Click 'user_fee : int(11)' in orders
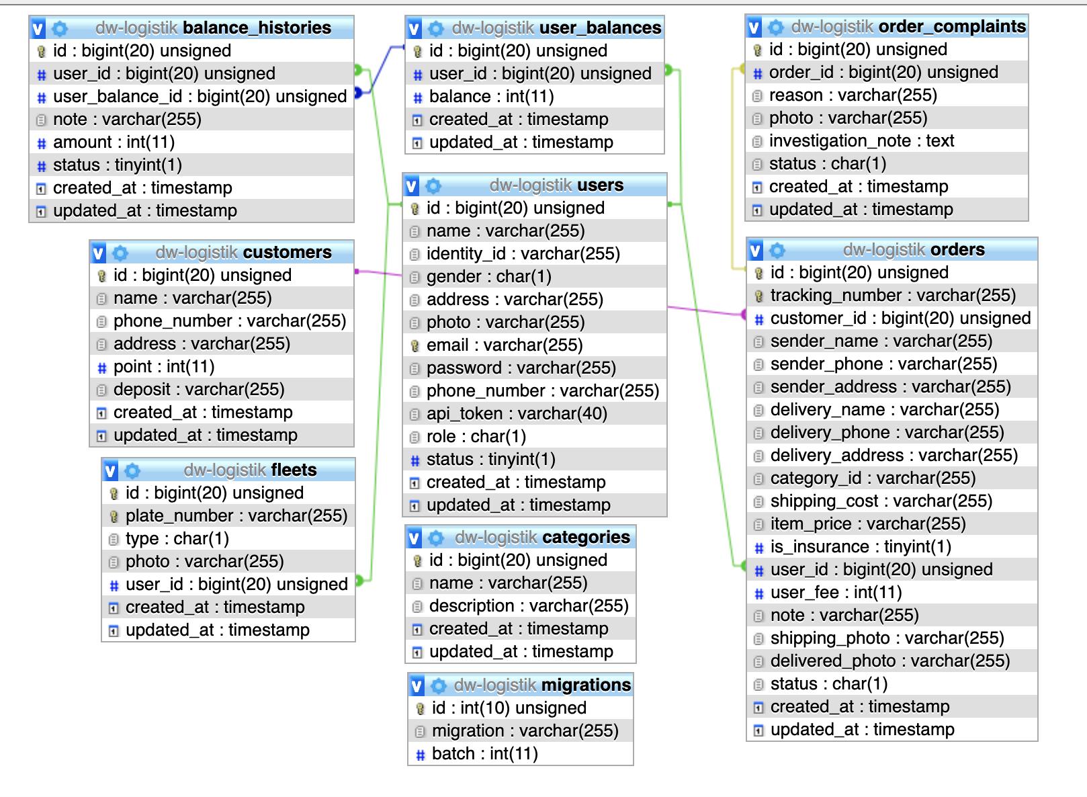This screenshot has height=797, width=1087. pos(836,593)
